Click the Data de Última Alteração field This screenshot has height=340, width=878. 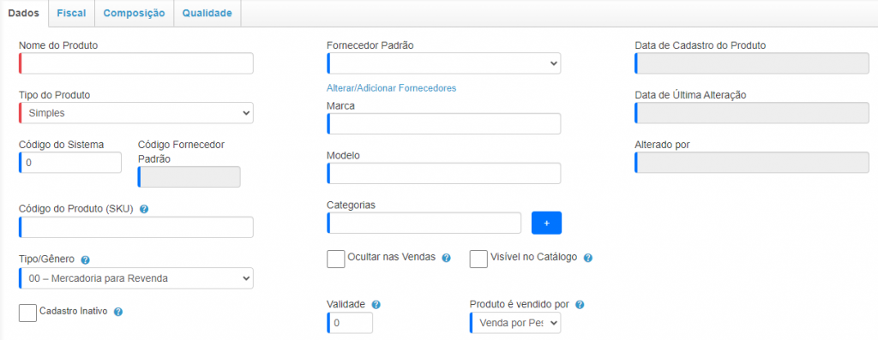752,113
